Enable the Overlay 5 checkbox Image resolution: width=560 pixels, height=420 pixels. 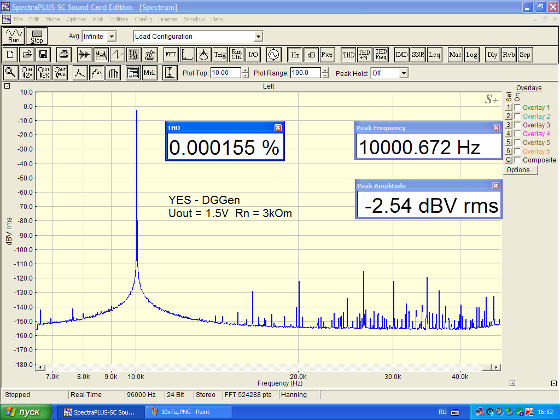click(517, 143)
